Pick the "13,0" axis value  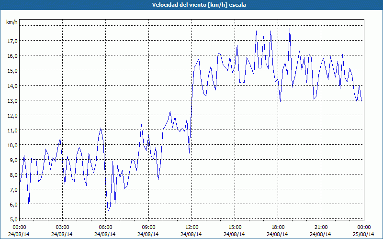point(12,101)
